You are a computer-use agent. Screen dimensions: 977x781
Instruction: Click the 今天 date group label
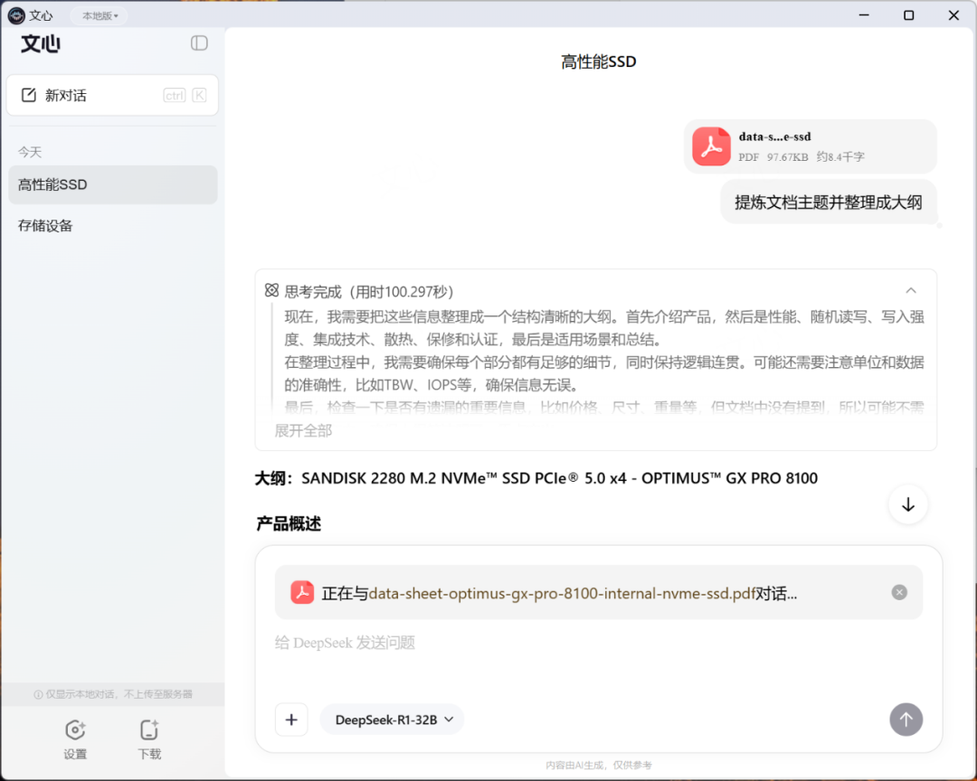coord(29,152)
